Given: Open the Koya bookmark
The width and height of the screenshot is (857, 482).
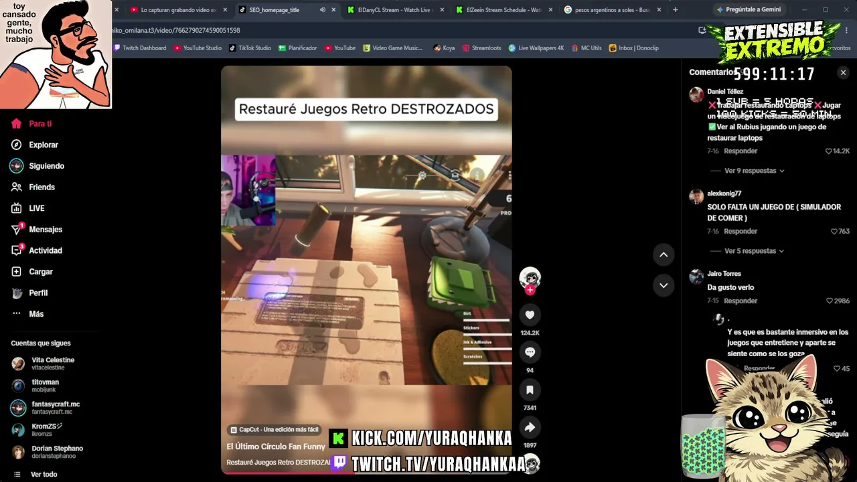Looking at the screenshot, I should pyautogui.click(x=444, y=48).
